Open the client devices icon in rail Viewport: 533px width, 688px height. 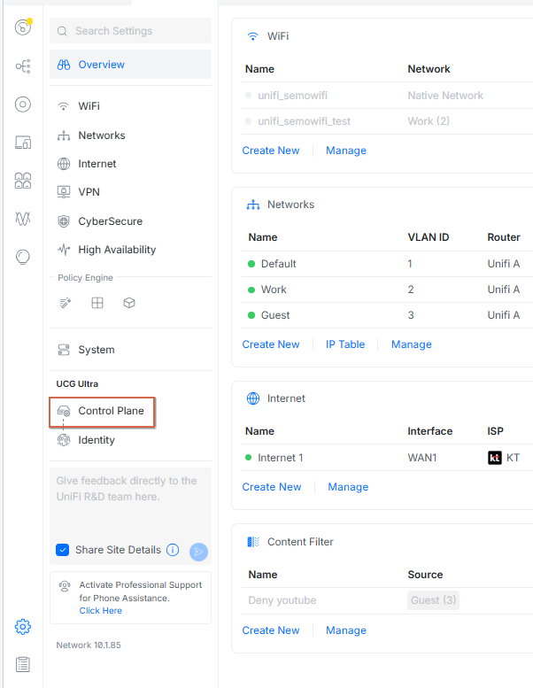pos(23,143)
